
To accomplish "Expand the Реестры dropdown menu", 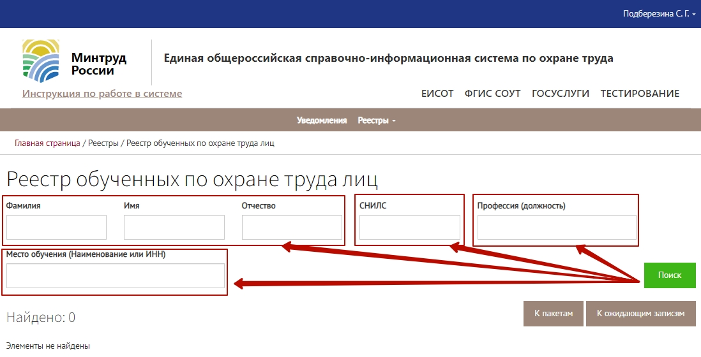I will pyautogui.click(x=376, y=120).
